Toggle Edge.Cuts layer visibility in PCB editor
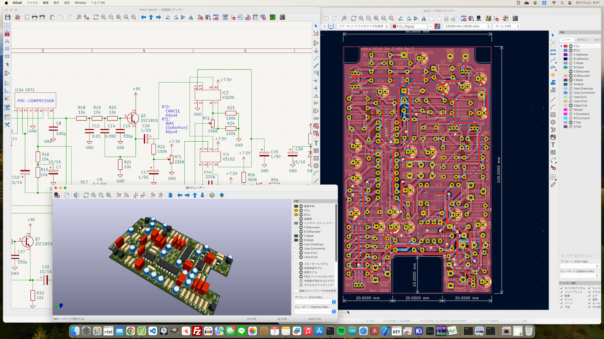Viewport: 604px width, 339px height. [x=571, y=105]
